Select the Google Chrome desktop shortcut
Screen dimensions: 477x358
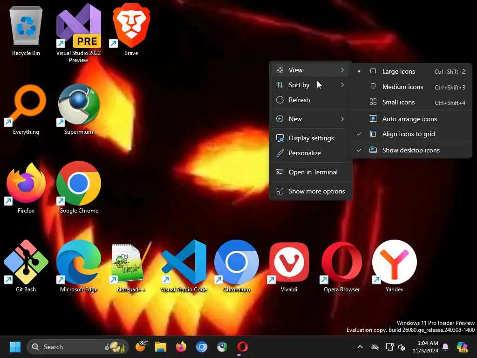78,188
